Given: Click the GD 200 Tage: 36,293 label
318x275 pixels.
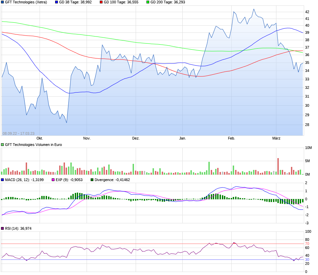Looking at the screenshot, I should pyautogui.click(x=167, y=2).
